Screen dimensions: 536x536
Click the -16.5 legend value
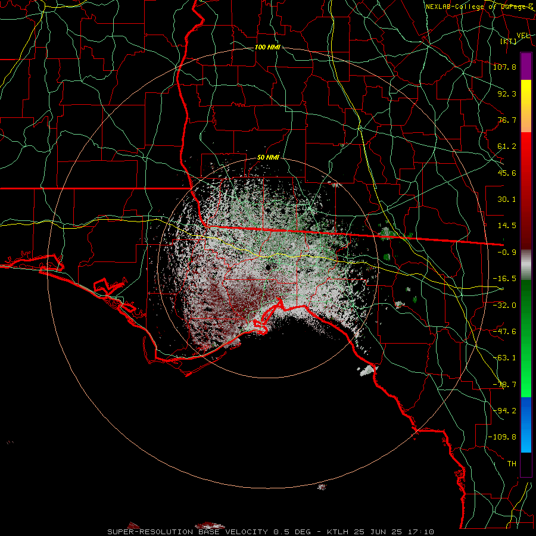point(504,279)
